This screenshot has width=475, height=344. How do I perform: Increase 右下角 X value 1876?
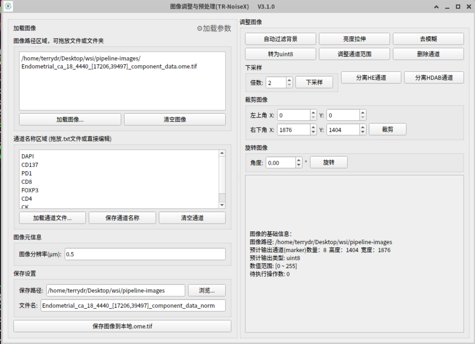313,127
